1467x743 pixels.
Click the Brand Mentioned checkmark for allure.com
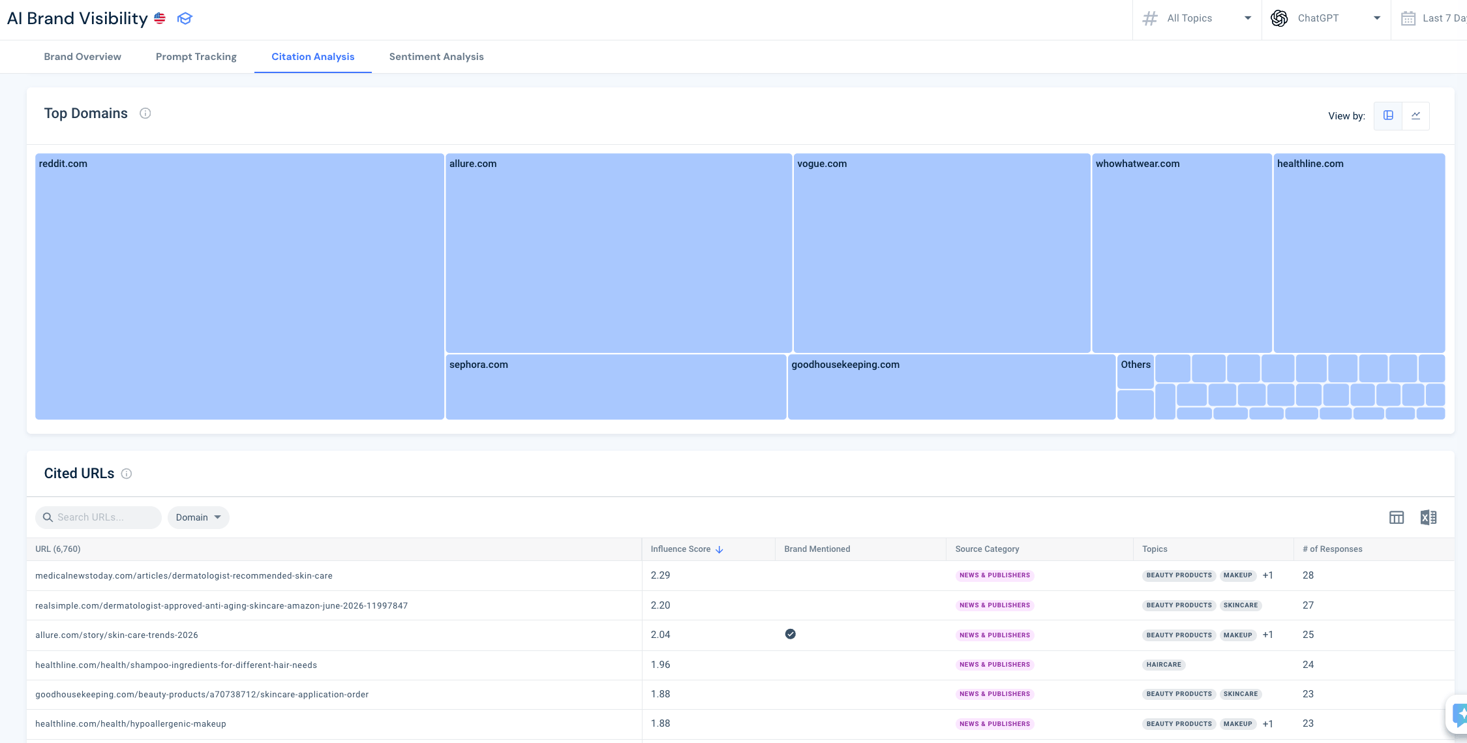[790, 634]
